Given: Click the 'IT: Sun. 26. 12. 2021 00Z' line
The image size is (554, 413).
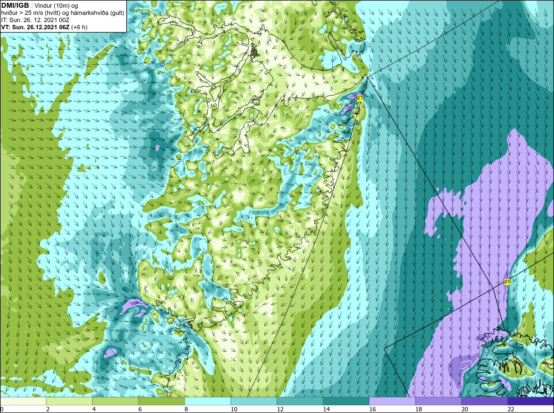Looking at the screenshot, I should coord(35,20).
